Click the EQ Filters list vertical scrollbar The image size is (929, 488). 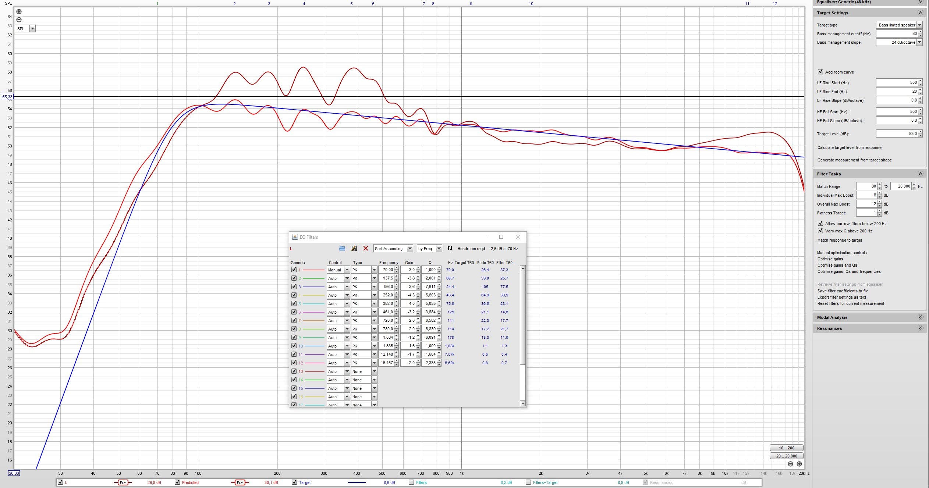click(x=522, y=318)
